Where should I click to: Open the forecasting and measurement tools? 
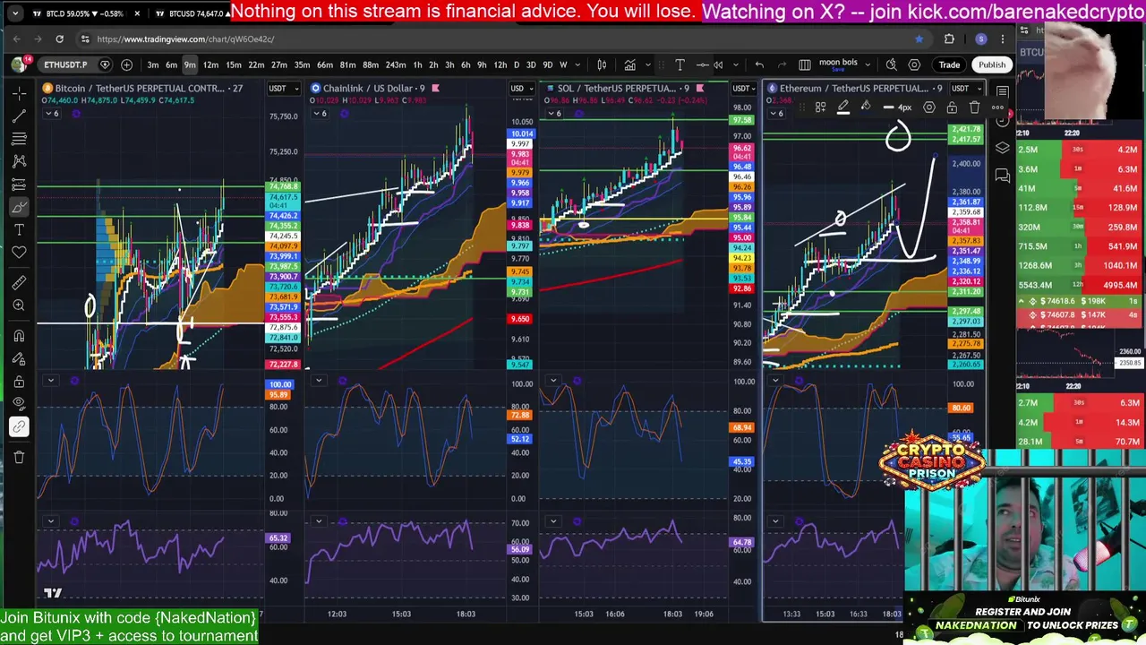pyautogui.click(x=19, y=185)
